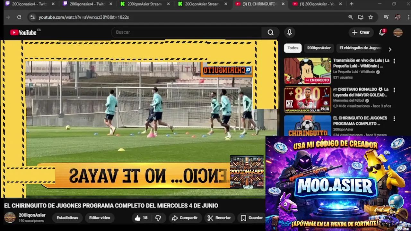Like the video with thumbs-up showing 18
The image size is (411, 231).
click(141, 218)
